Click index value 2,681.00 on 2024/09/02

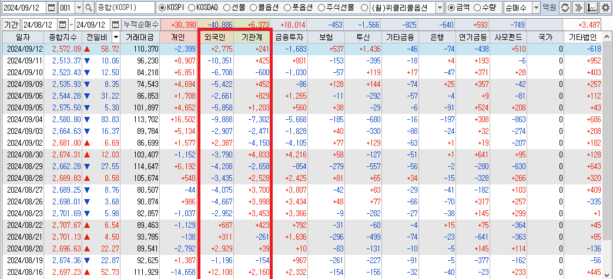(x=66, y=142)
